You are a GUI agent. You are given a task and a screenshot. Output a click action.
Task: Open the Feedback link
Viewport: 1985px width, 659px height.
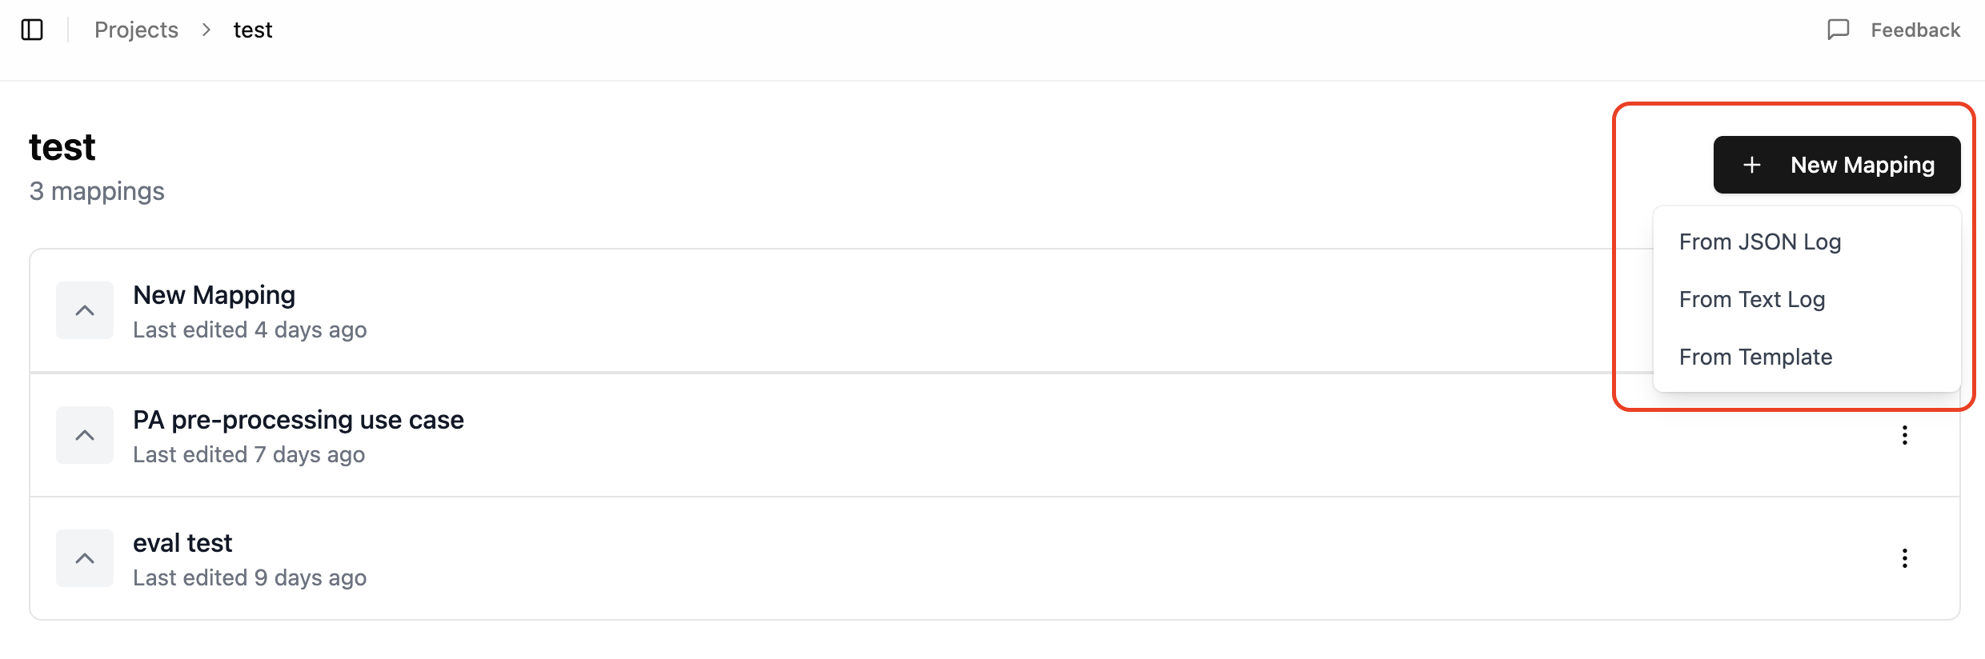[1915, 30]
